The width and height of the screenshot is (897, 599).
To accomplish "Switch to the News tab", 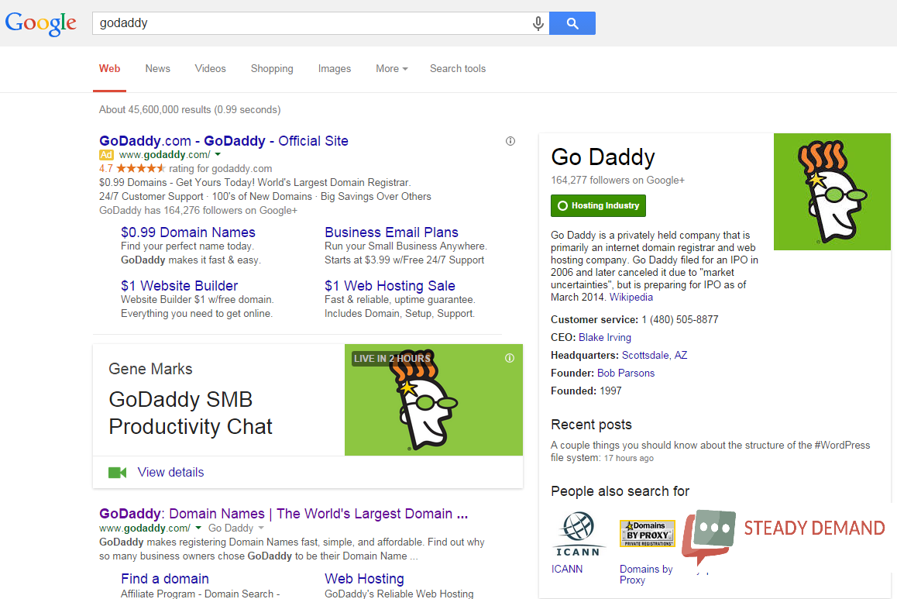I will coord(157,69).
